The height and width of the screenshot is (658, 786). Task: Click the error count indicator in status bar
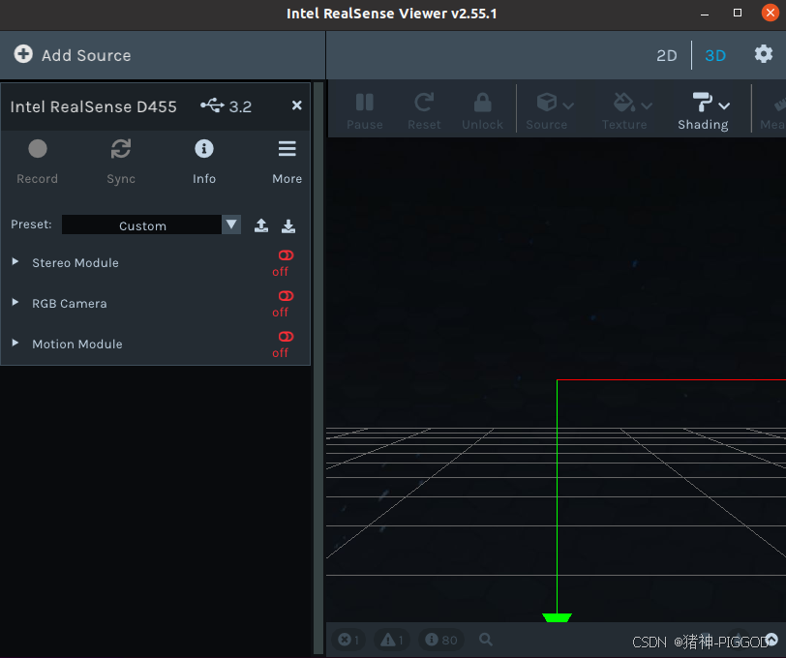tap(348, 640)
